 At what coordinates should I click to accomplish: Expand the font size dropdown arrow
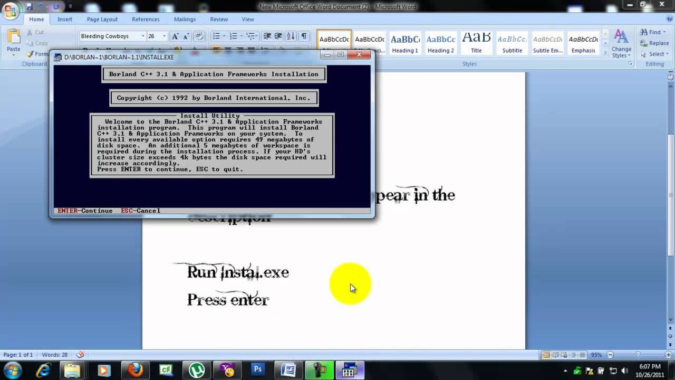tap(164, 36)
